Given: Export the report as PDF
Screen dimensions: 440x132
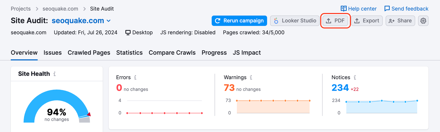Looking at the screenshot, I should click(335, 21).
